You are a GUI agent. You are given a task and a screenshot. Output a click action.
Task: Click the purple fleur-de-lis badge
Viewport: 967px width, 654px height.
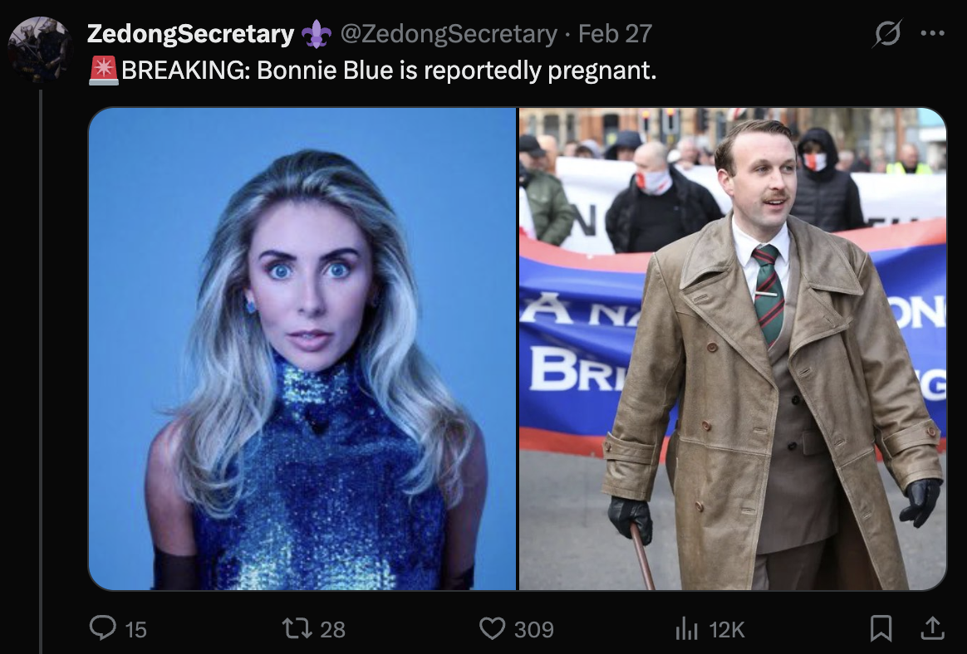pos(317,34)
